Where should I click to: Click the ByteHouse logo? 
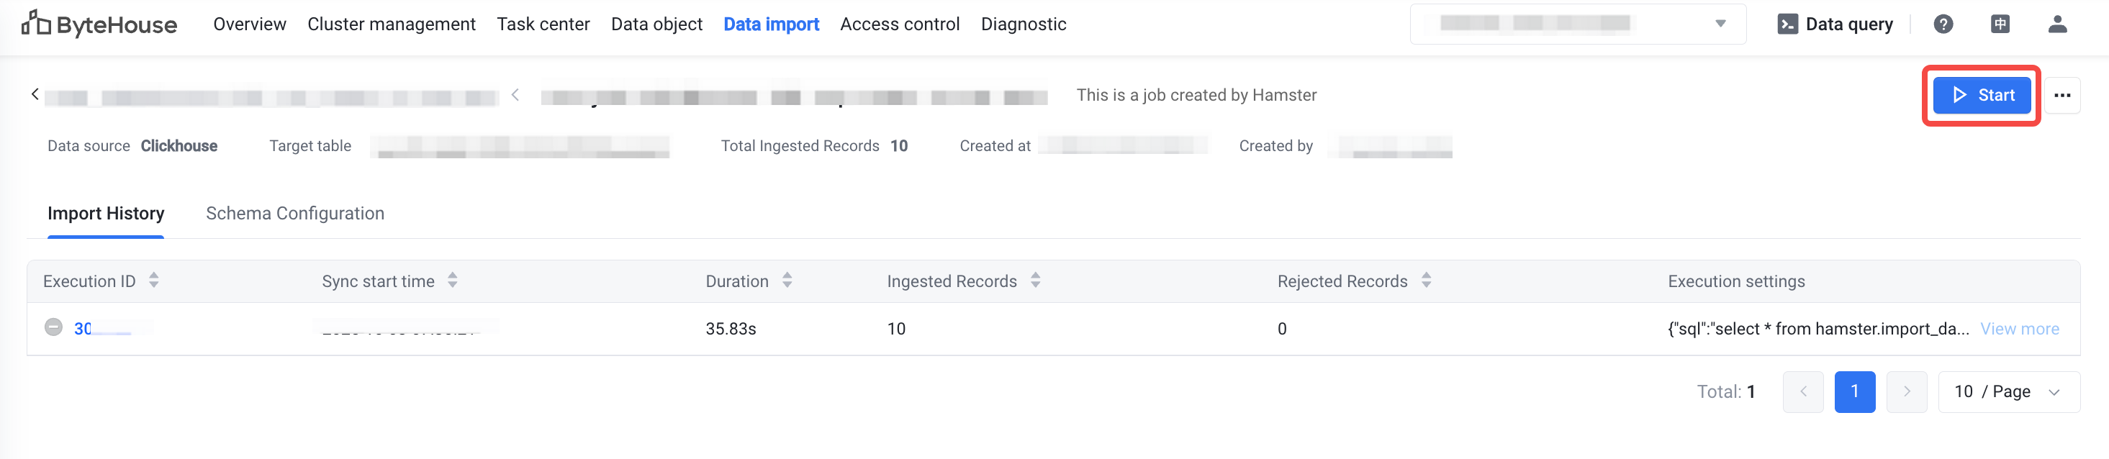pyautogui.click(x=99, y=24)
